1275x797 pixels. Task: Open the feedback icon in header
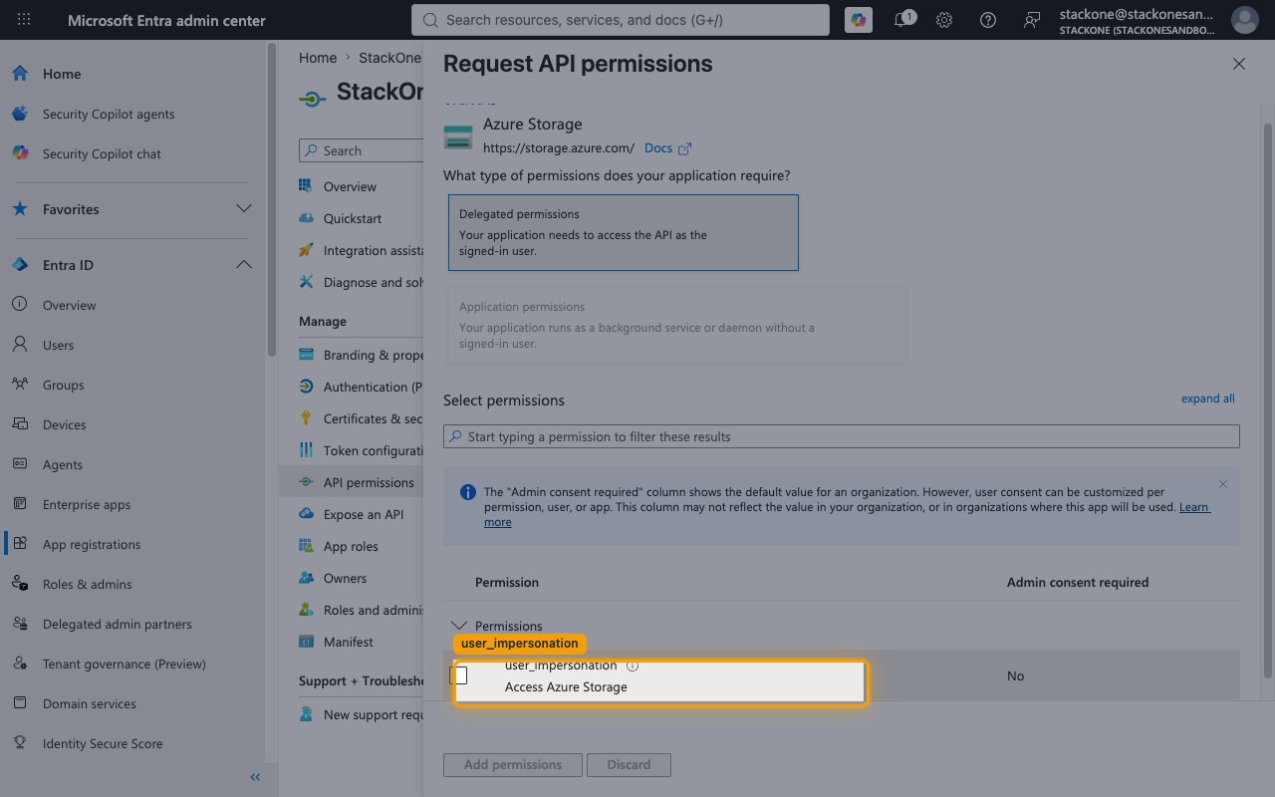1032,20
